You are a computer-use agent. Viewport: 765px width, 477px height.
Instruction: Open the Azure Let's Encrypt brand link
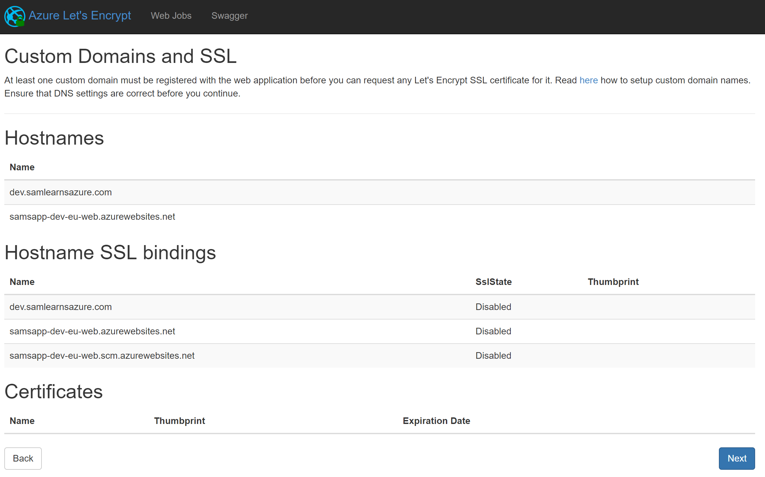point(80,15)
